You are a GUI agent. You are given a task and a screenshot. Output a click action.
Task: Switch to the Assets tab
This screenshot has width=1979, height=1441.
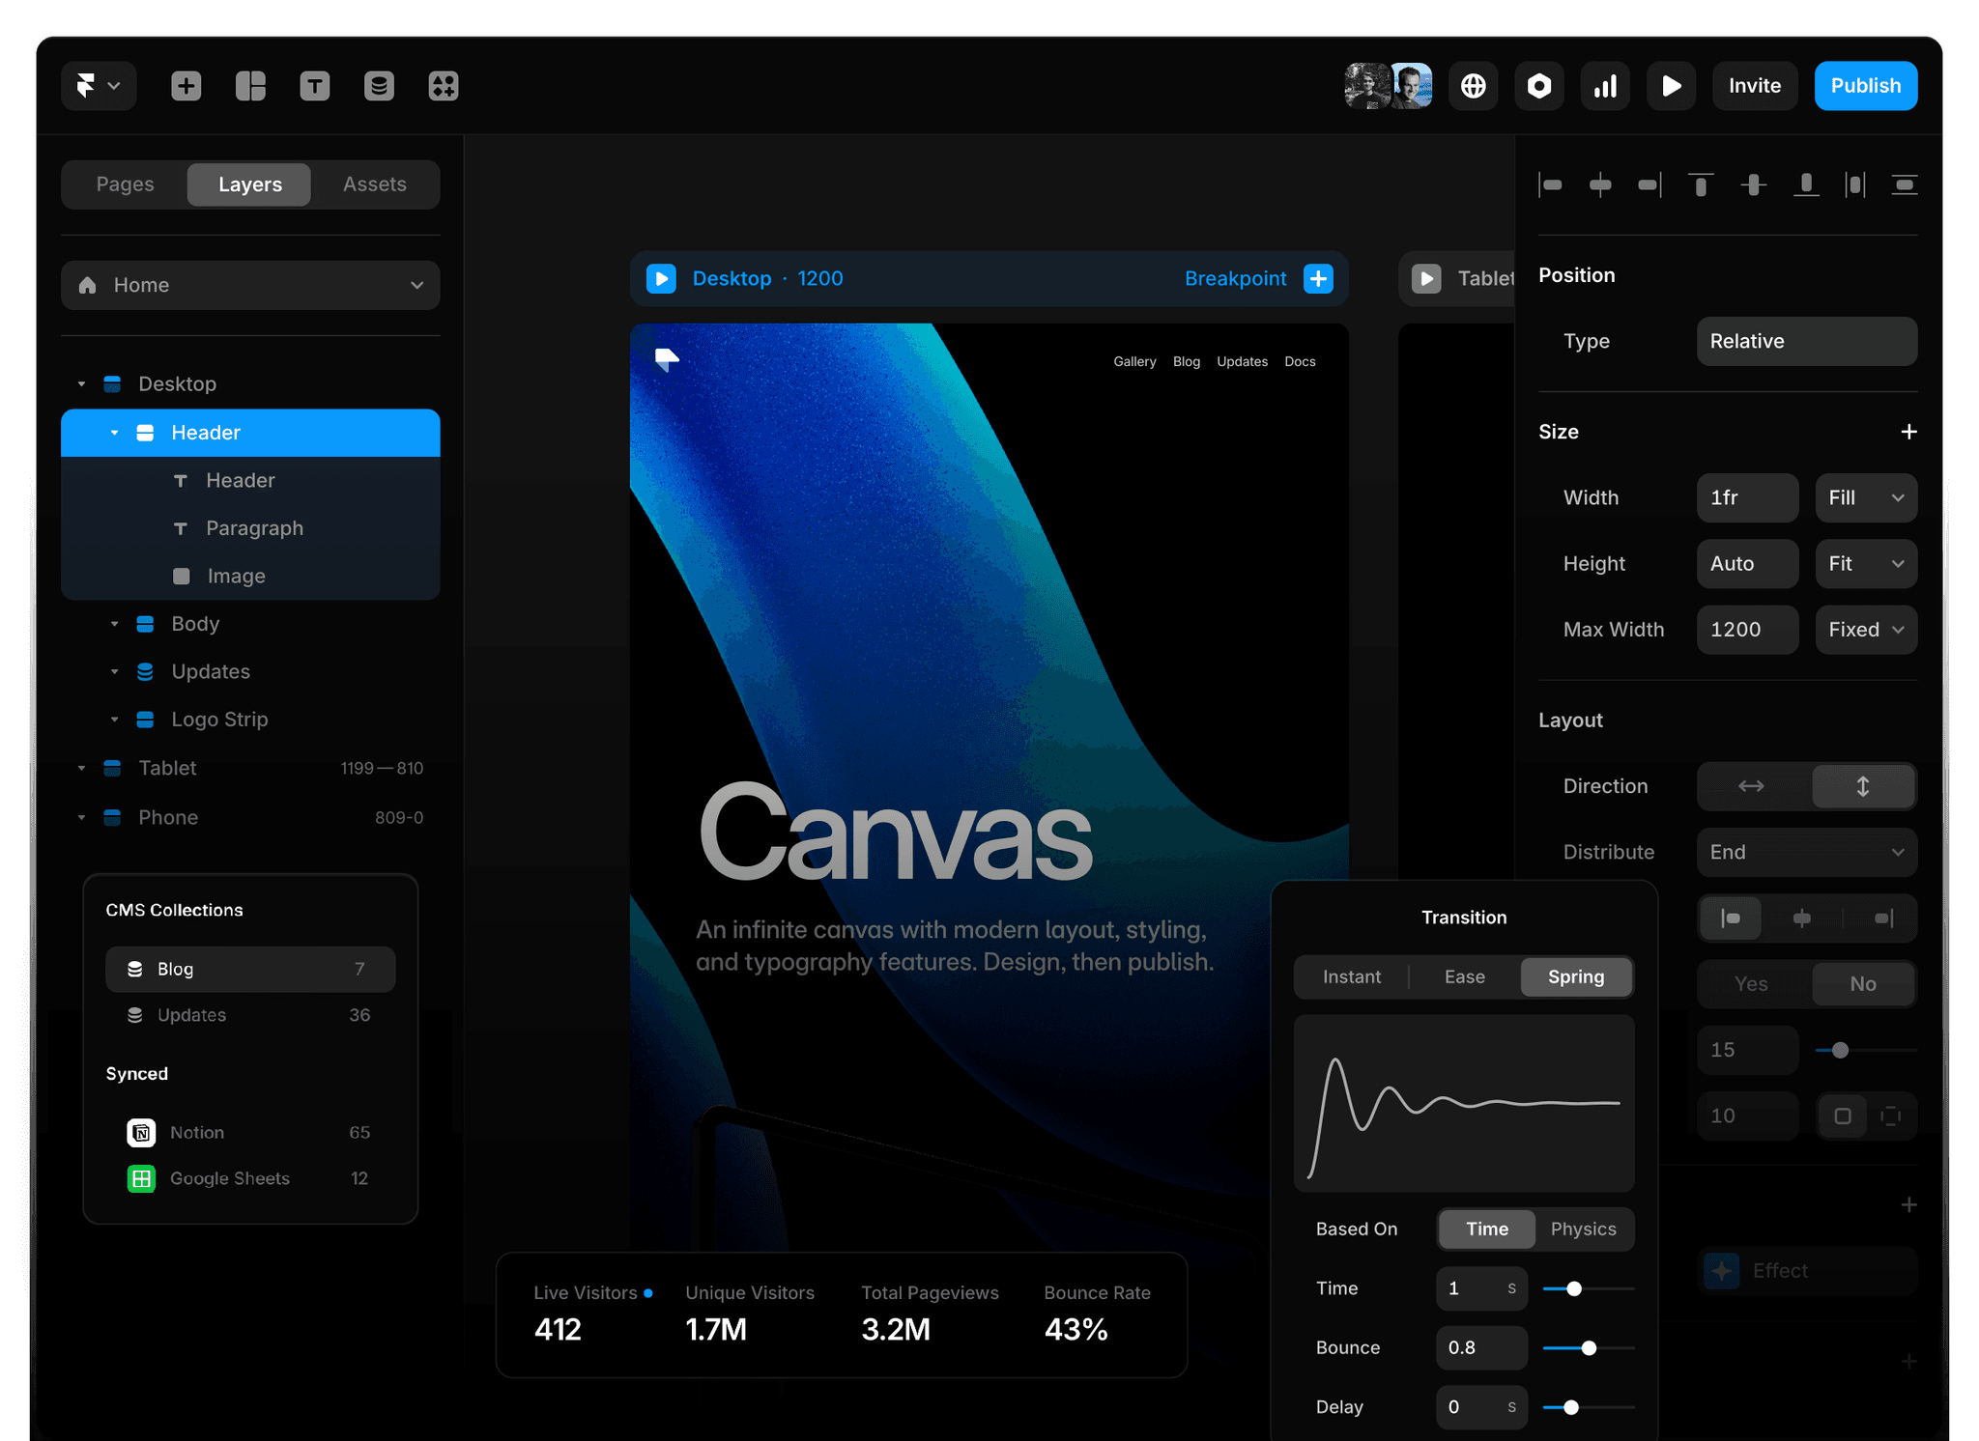[x=374, y=184]
